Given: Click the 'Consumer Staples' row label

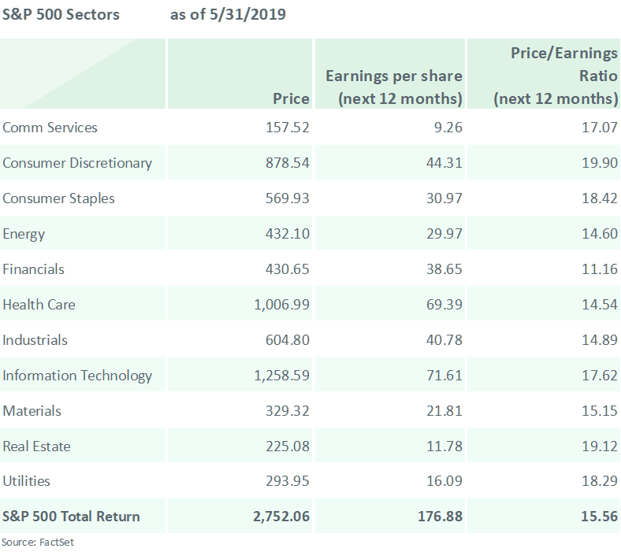Looking at the screenshot, I should tap(58, 198).
